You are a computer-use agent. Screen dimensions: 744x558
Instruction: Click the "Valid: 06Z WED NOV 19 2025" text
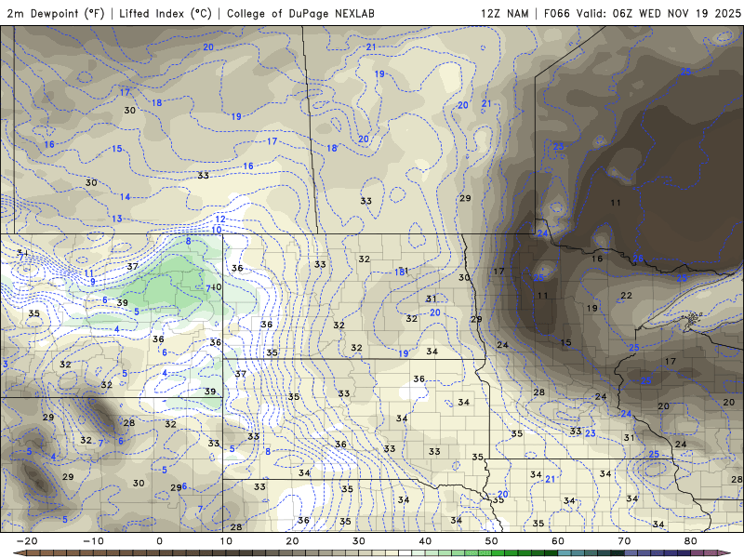pos(658,13)
